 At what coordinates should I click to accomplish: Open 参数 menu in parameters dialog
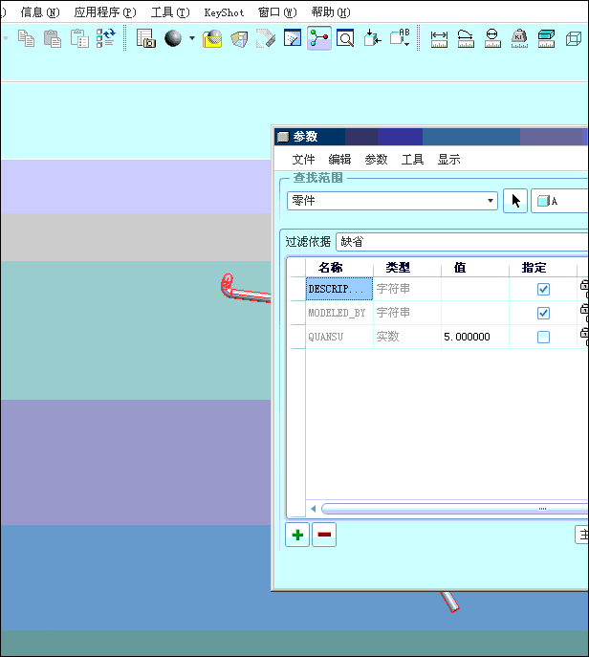click(376, 159)
